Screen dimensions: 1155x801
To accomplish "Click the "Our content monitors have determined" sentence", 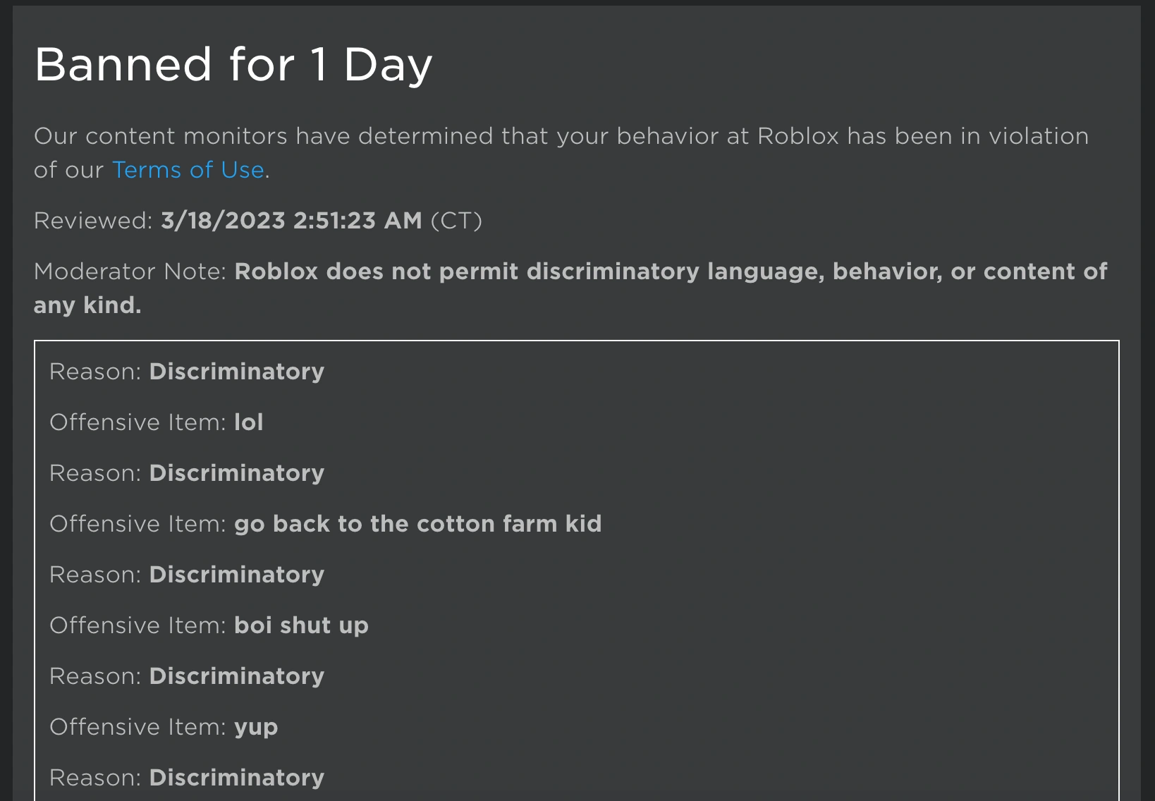I will coord(282,136).
